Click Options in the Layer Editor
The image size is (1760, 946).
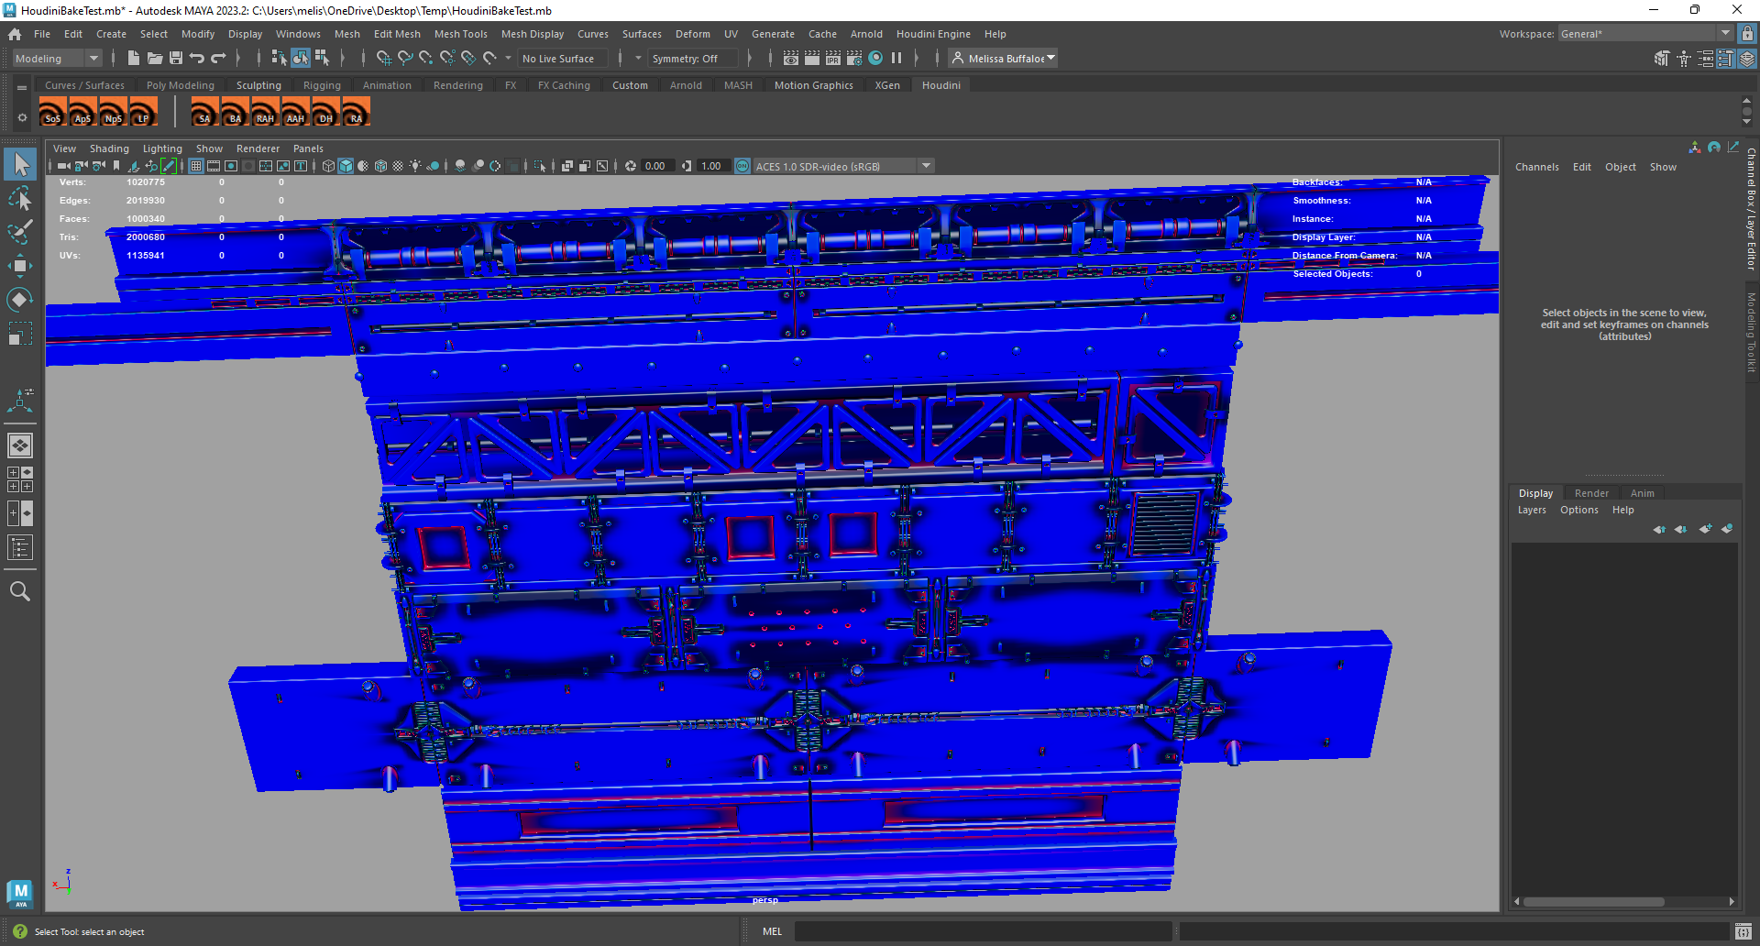click(1578, 510)
